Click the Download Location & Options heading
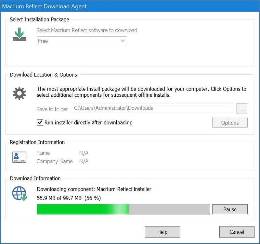This screenshot has height=244, width=260. pyautogui.click(x=43, y=75)
